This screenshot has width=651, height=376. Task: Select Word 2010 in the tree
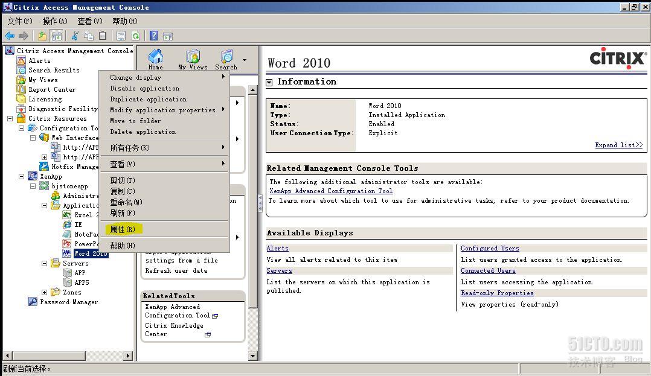(x=91, y=253)
